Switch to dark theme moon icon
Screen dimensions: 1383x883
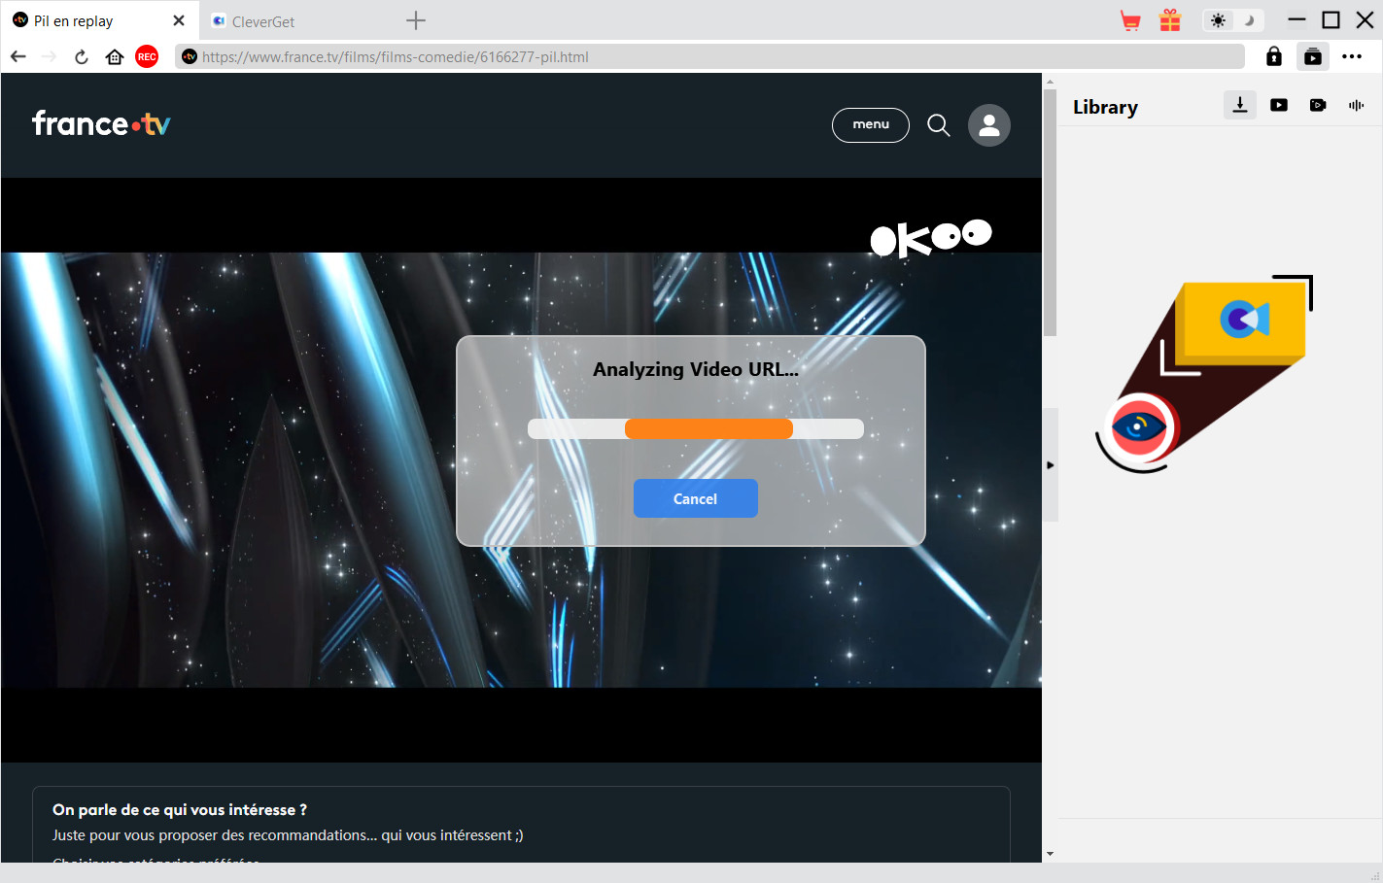[x=1249, y=20]
